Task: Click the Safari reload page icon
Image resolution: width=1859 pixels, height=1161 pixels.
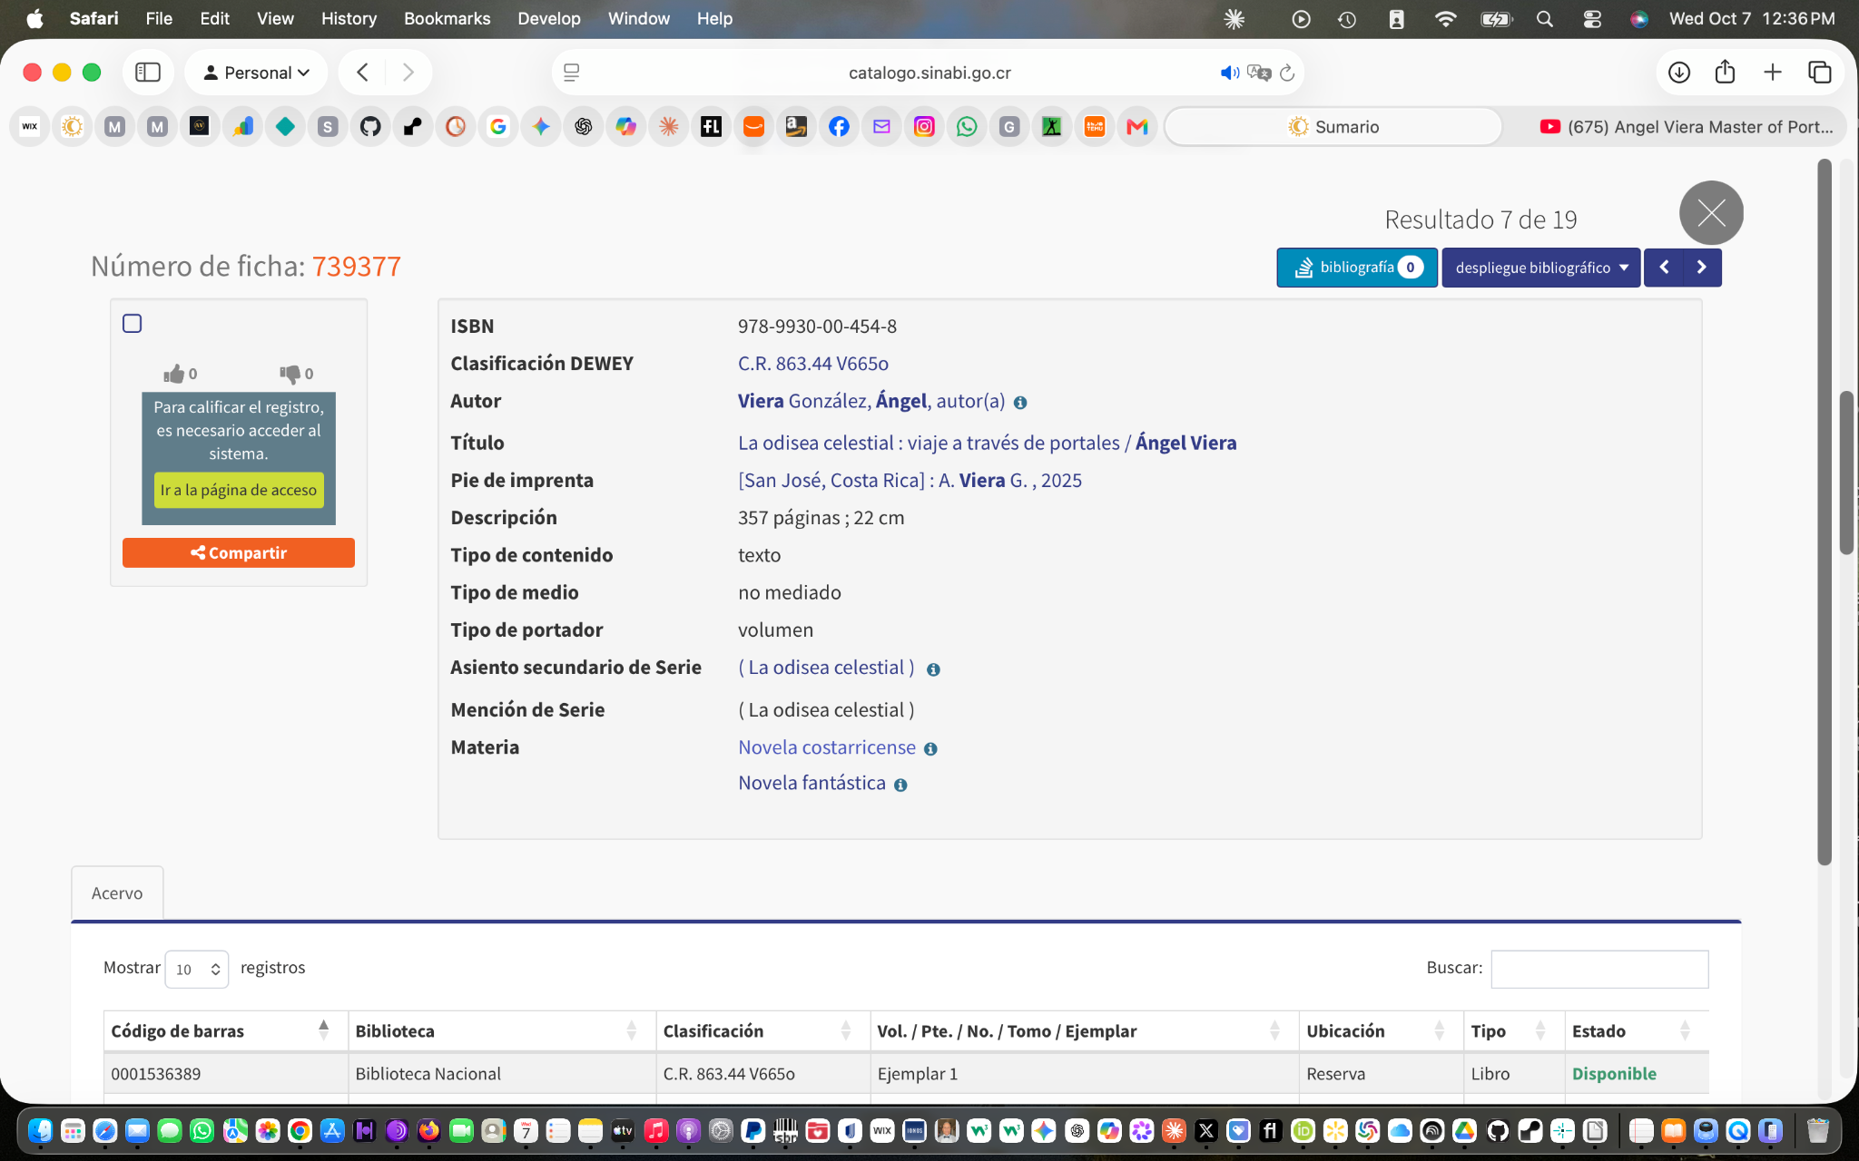Action: (1287, 73)
